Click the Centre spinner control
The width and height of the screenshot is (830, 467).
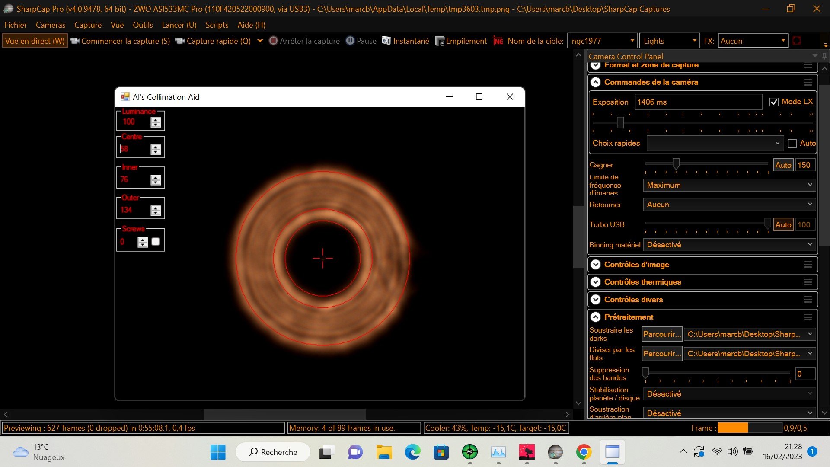[156, 149]
